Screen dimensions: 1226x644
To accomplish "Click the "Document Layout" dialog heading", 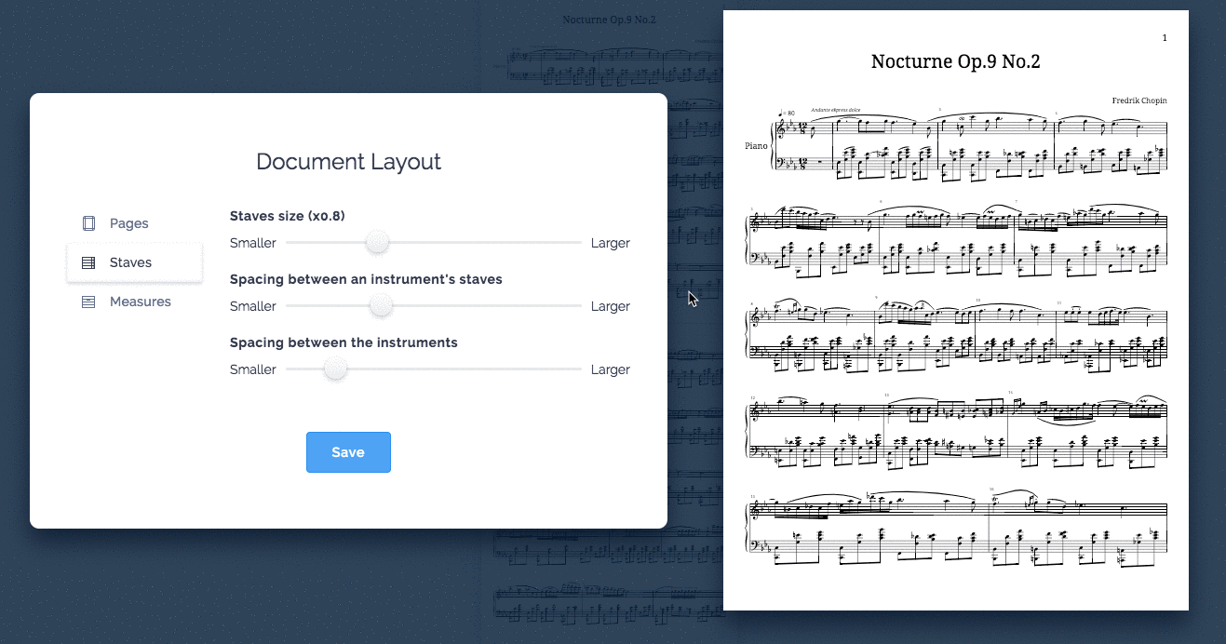I will [x=348, y=162].
